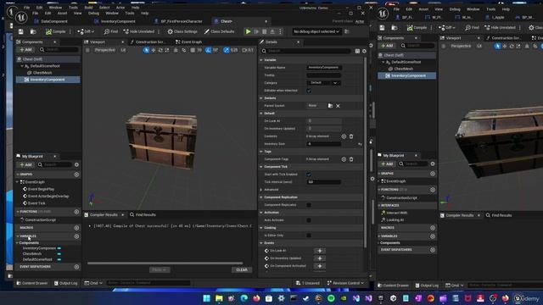Click Add button in the Components panel
The height and width of the screenshot is (305, 543).
(26, 50)
